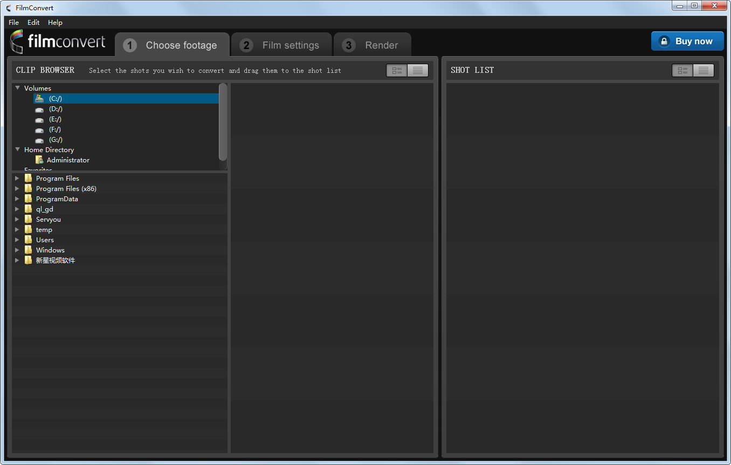Select the (G:/) volume label
731x465 pixels.
(x=56, y=140)
